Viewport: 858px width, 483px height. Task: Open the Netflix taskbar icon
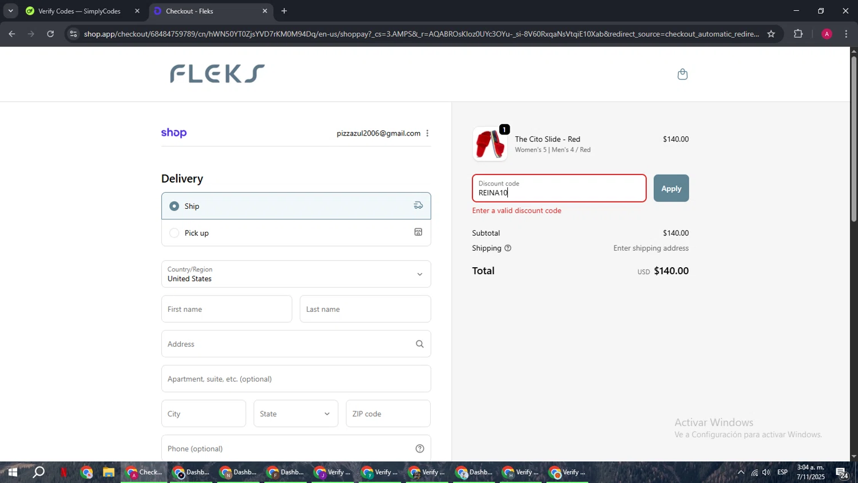63,473
